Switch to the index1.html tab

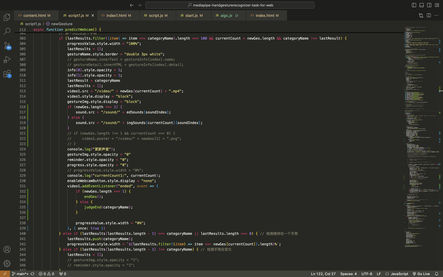116,16
